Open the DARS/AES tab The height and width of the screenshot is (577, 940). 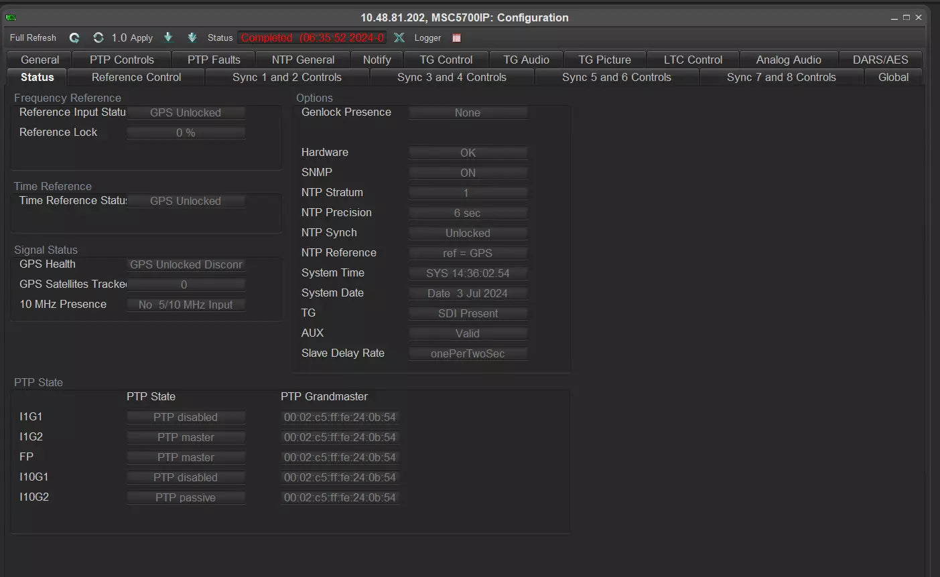click(880, 60)
